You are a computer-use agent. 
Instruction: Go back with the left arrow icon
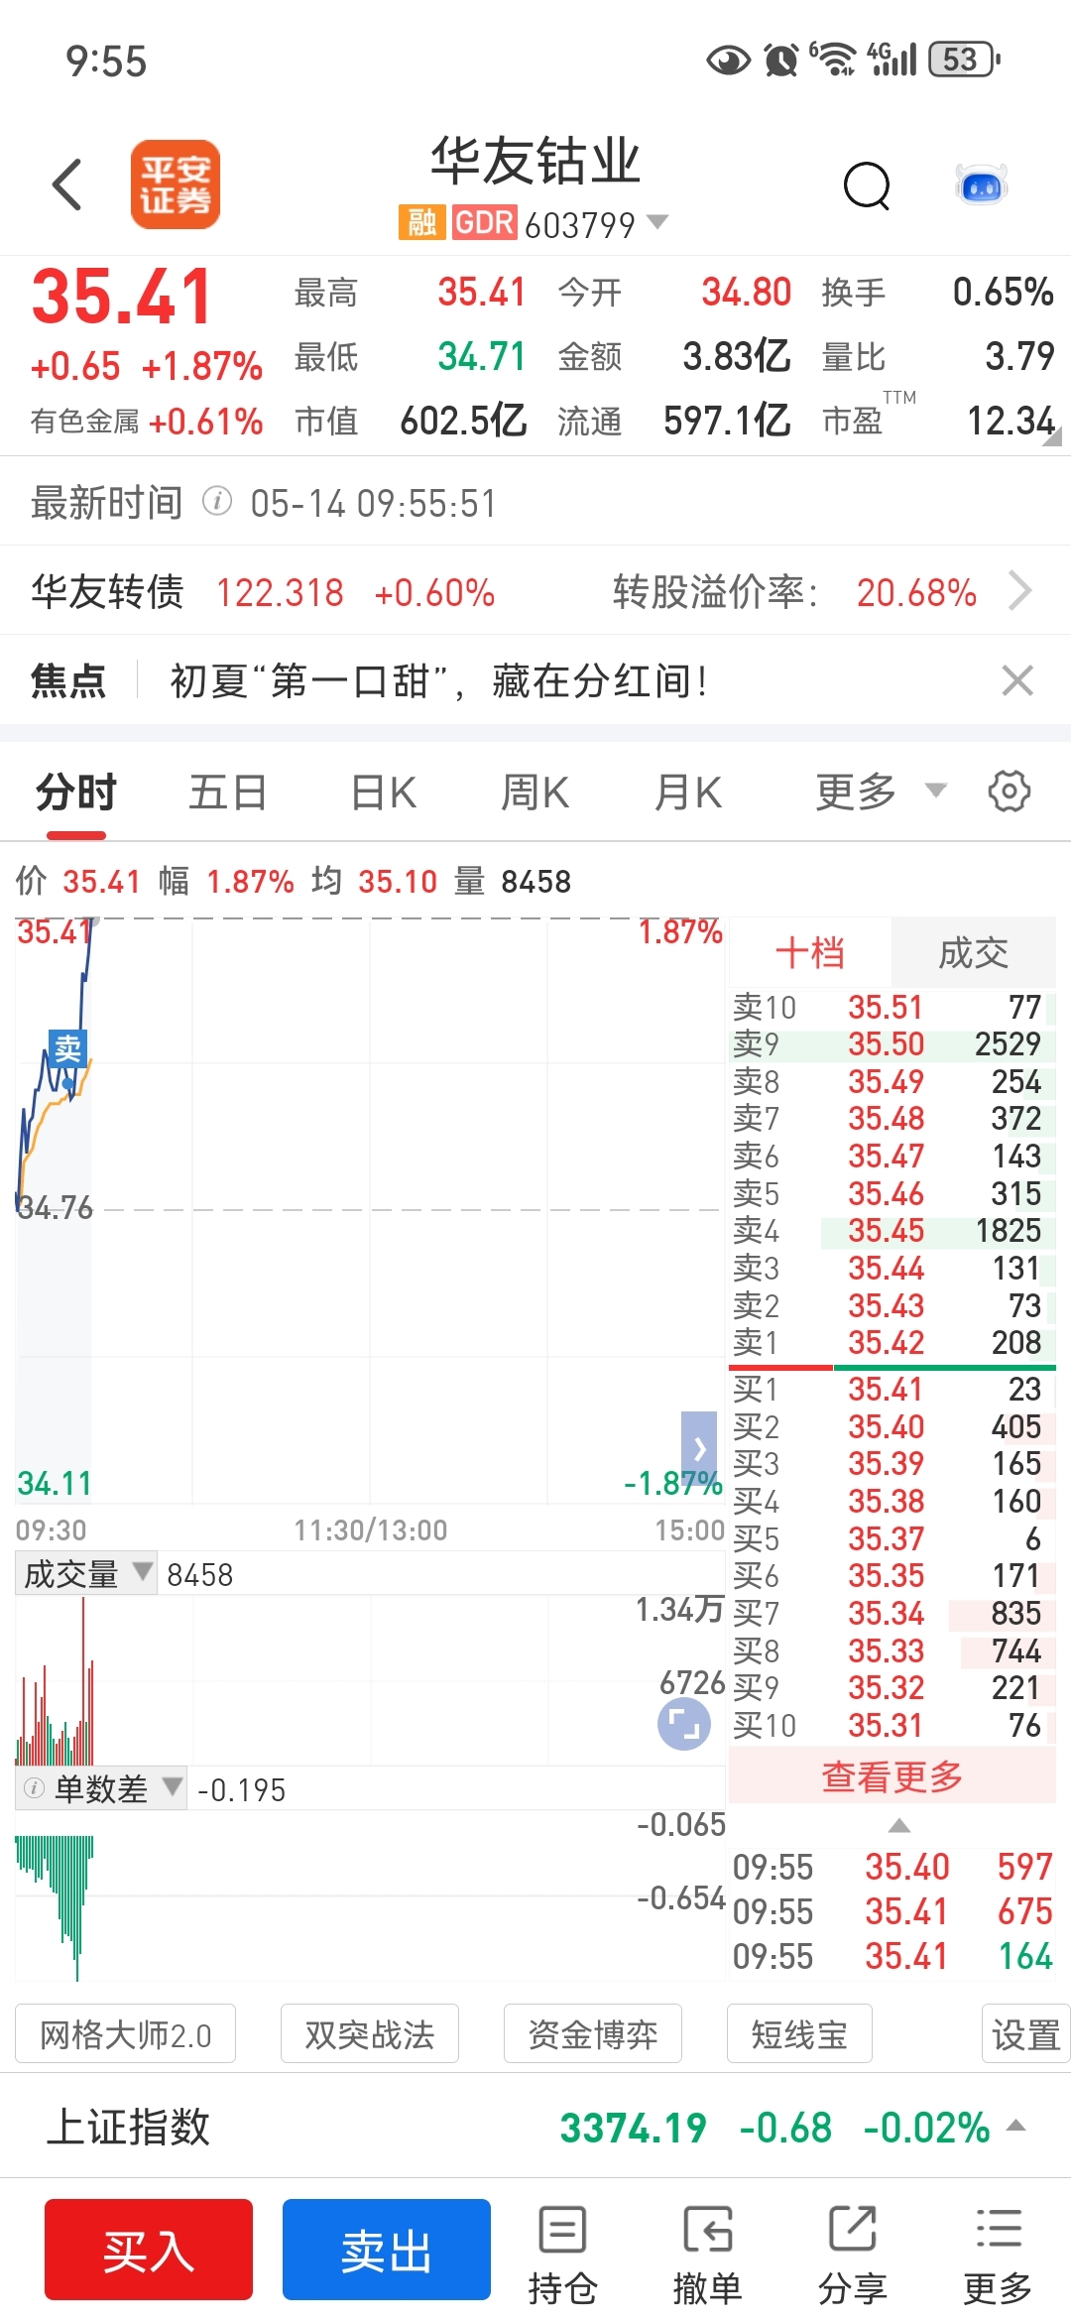point(66,184)
